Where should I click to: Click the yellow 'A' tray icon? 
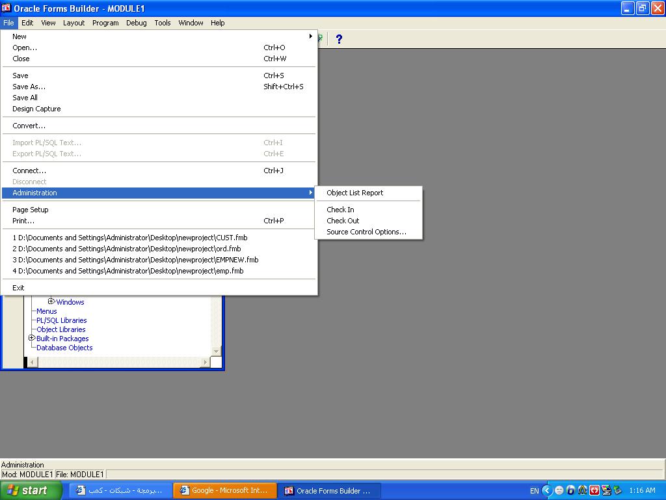(582, 491)
